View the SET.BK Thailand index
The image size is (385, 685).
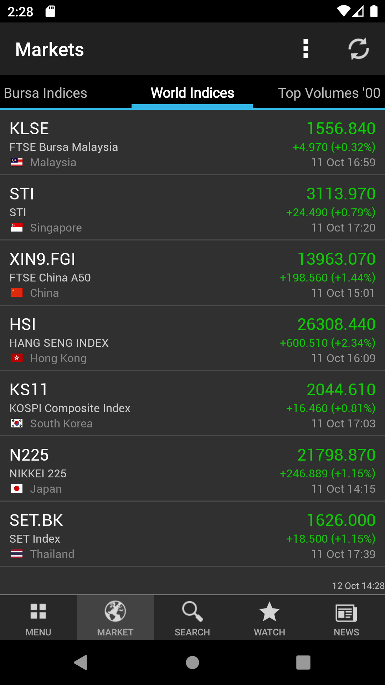tap(192, 534)
